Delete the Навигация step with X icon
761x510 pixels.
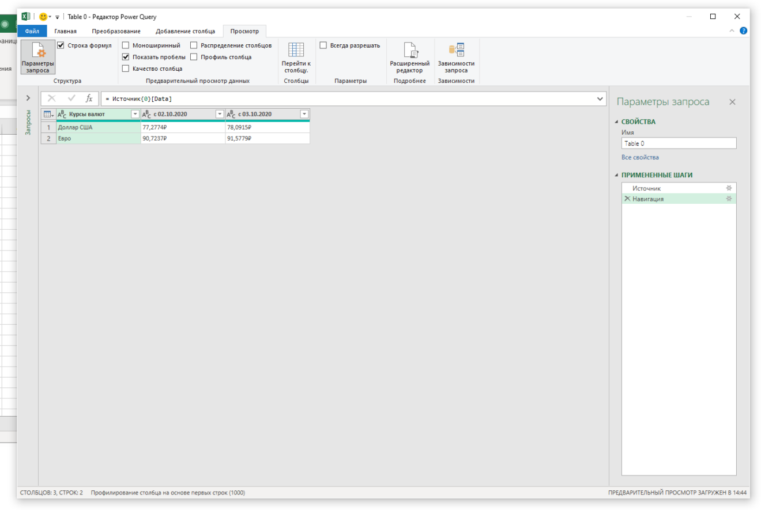point(627,199)
